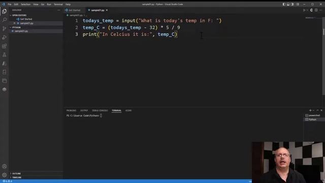
Task: Toggle secondary side bar layout button
Action: point(292,4)
